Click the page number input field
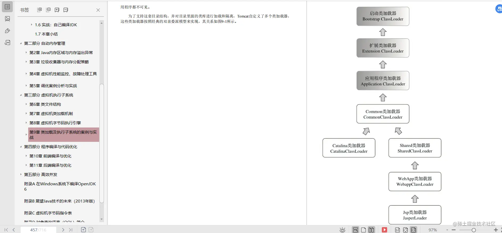The height and width of the screenshot is (233, 502). point(38,230)
